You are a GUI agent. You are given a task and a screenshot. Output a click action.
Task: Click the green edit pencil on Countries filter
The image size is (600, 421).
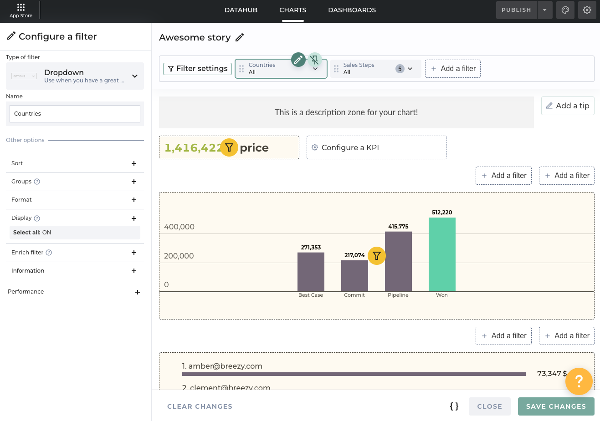pos(298,60)
